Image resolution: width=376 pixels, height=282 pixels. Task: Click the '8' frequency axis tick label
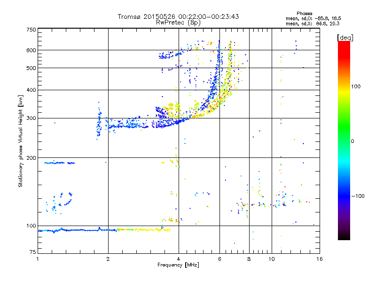point(249,259)
